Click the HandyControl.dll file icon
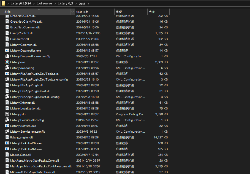Image resolution: width=250 pixels, height=174 pixels. [x=7, y=33]
